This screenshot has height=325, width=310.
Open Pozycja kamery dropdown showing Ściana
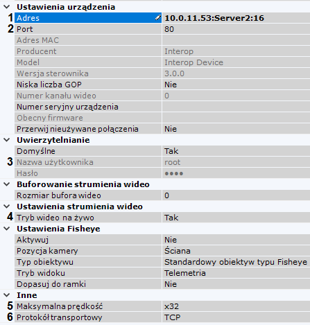[236, 251]
